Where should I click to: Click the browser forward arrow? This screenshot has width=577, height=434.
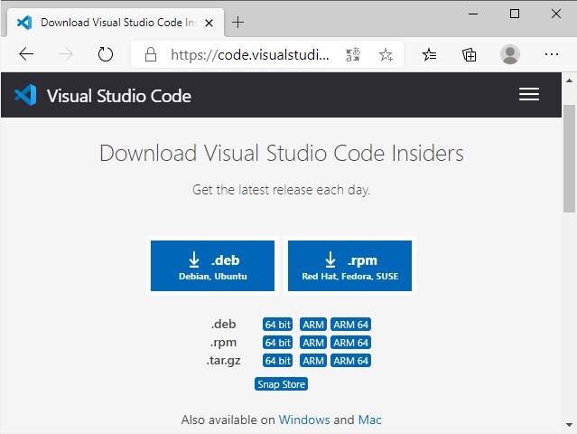(66, 54)
